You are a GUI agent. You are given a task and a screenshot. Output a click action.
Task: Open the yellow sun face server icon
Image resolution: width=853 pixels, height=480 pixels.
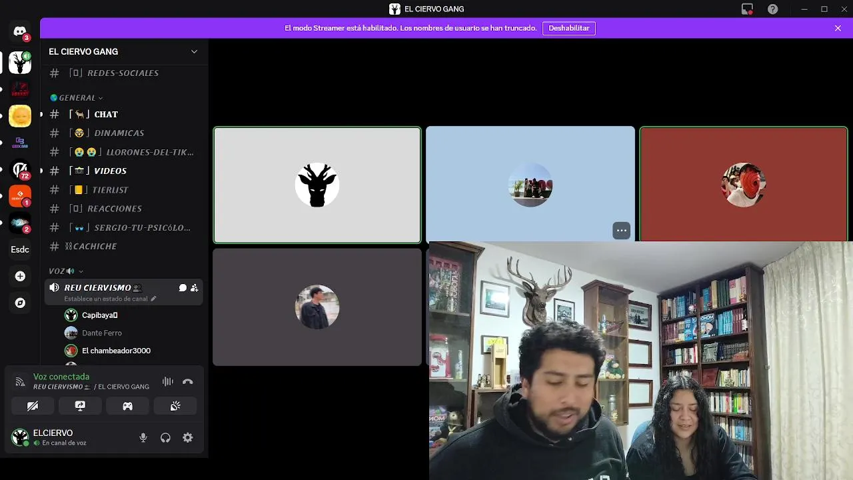tap(20, 116)
